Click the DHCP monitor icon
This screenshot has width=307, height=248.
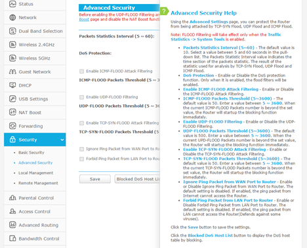pyautogui.click(x=12, y=85)
